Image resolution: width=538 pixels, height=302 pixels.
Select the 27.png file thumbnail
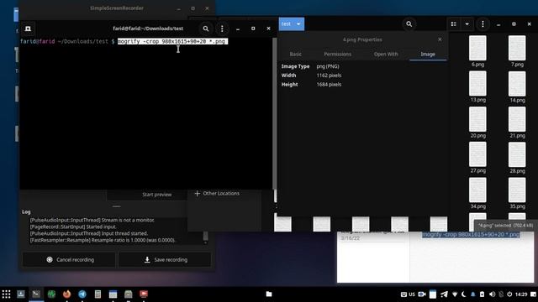pyautogui.click(x=477, y=154)
